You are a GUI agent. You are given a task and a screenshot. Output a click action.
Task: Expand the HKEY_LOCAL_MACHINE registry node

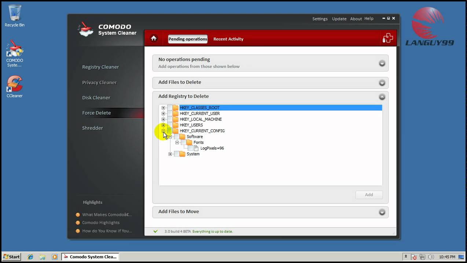click(163, 119)
